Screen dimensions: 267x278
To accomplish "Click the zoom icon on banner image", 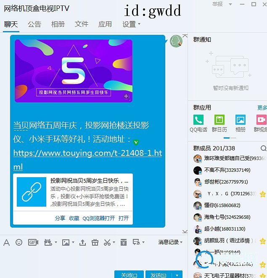I will (x=127, y=97).
